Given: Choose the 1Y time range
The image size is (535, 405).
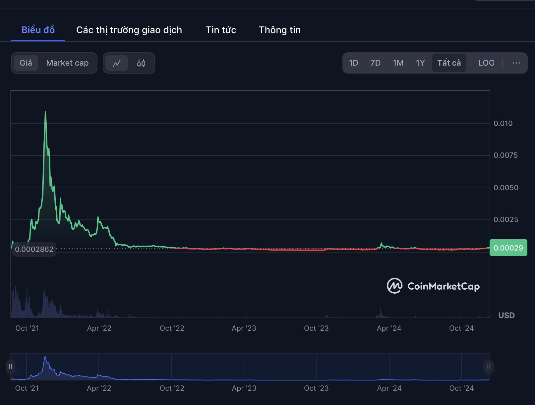Looking at the screenshot, I should point(420,63).
